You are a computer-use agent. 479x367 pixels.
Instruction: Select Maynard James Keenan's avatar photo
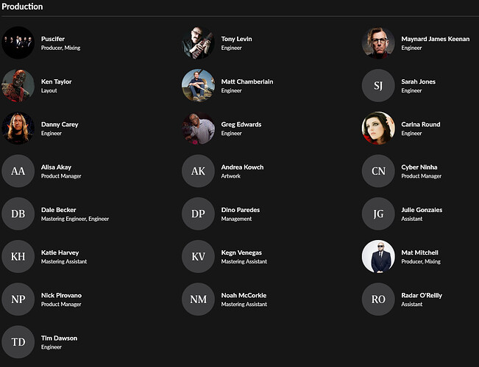pos(378,43)
